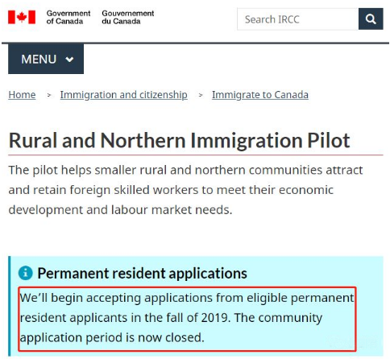The image size is (390, 359).
Task: Click the Gouvernement du Canada wordmark
Action: [128, 17]
